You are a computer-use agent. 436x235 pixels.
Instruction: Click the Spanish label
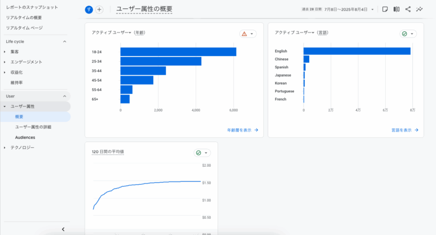pyautogui.click(x=281, y=67)
